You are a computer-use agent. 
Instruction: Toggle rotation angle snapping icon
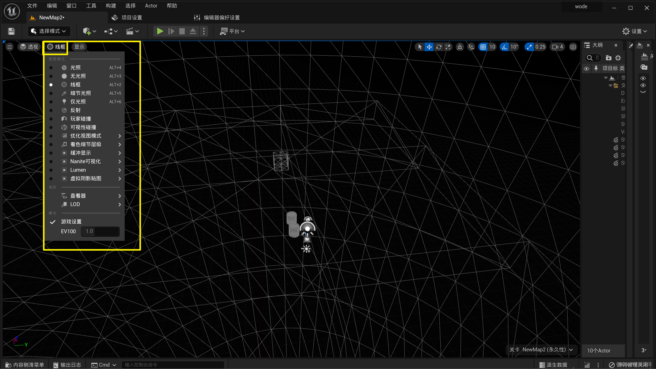click(504, 47)
